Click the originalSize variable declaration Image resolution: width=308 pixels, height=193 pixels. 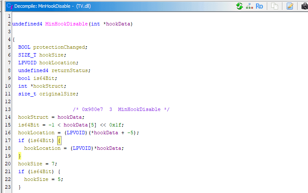point(58,94)
